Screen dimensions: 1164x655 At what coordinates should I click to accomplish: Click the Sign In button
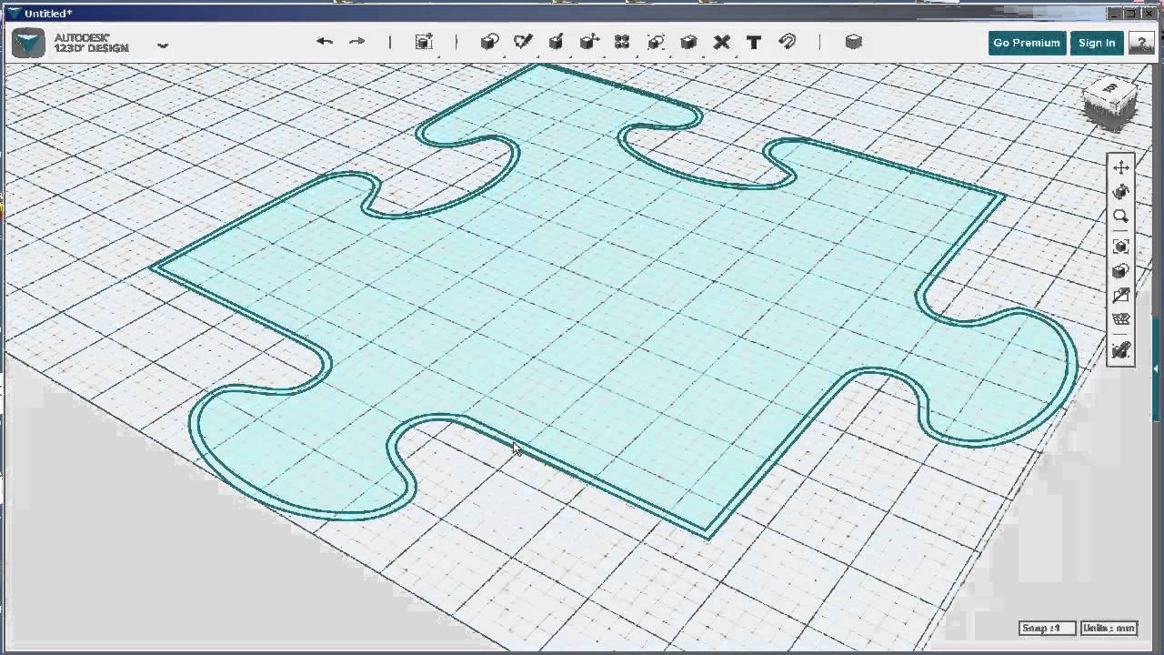1097,43
